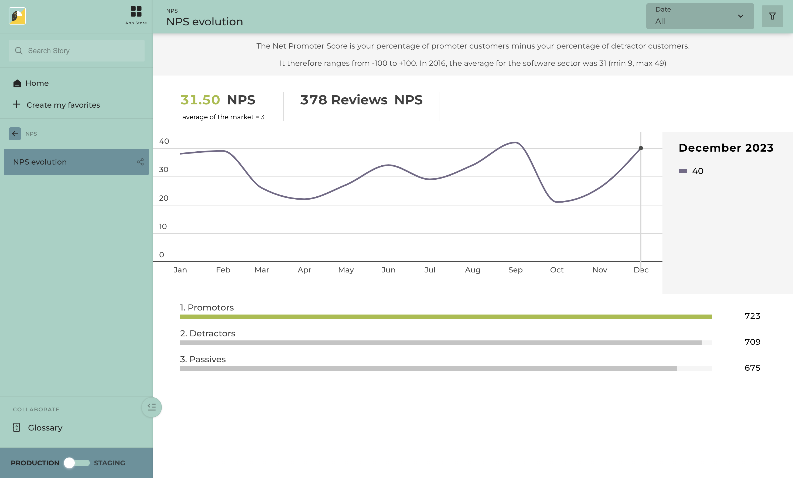Viewport: 793px width, 478px height.
Task: Open the Date All dropdown
Action: coord(700,16)
